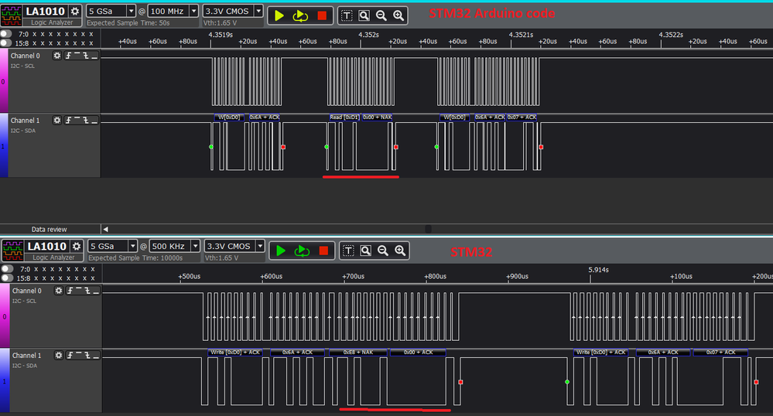Click the LA1010 logo in top window

pos(12,15)
